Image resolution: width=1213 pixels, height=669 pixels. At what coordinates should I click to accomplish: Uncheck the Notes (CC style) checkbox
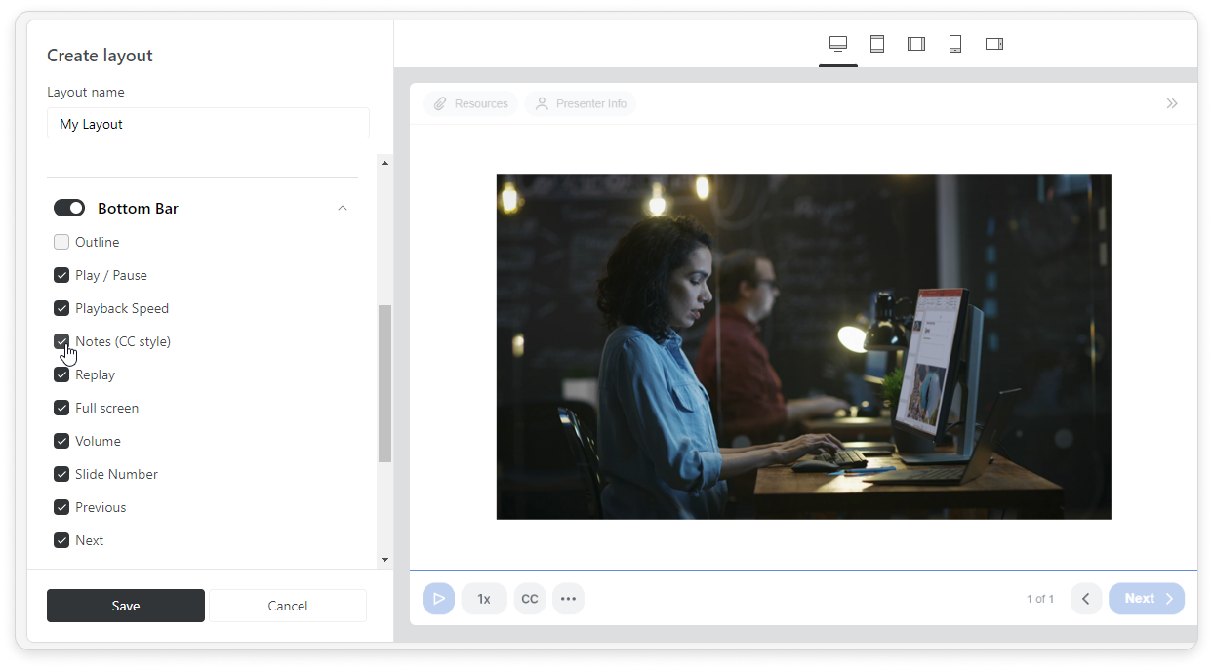pyautogui.click(x=61, y=341)
